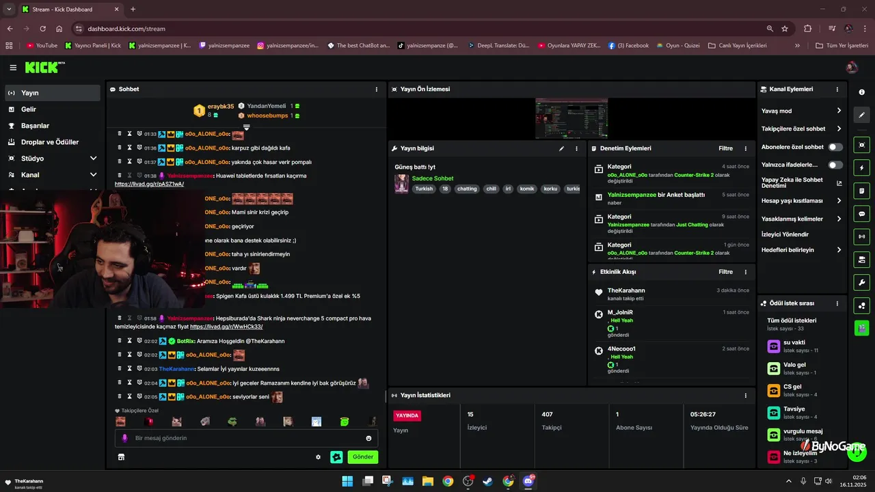Open Yayın sidebar item

[53, 93]
